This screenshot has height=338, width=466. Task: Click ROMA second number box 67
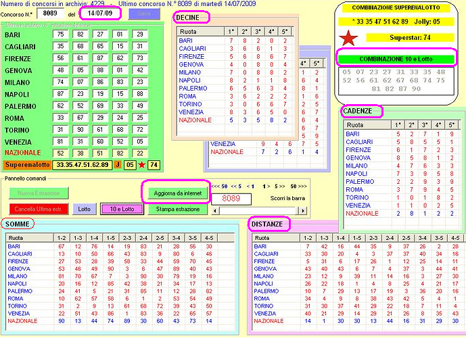(80, 118)
